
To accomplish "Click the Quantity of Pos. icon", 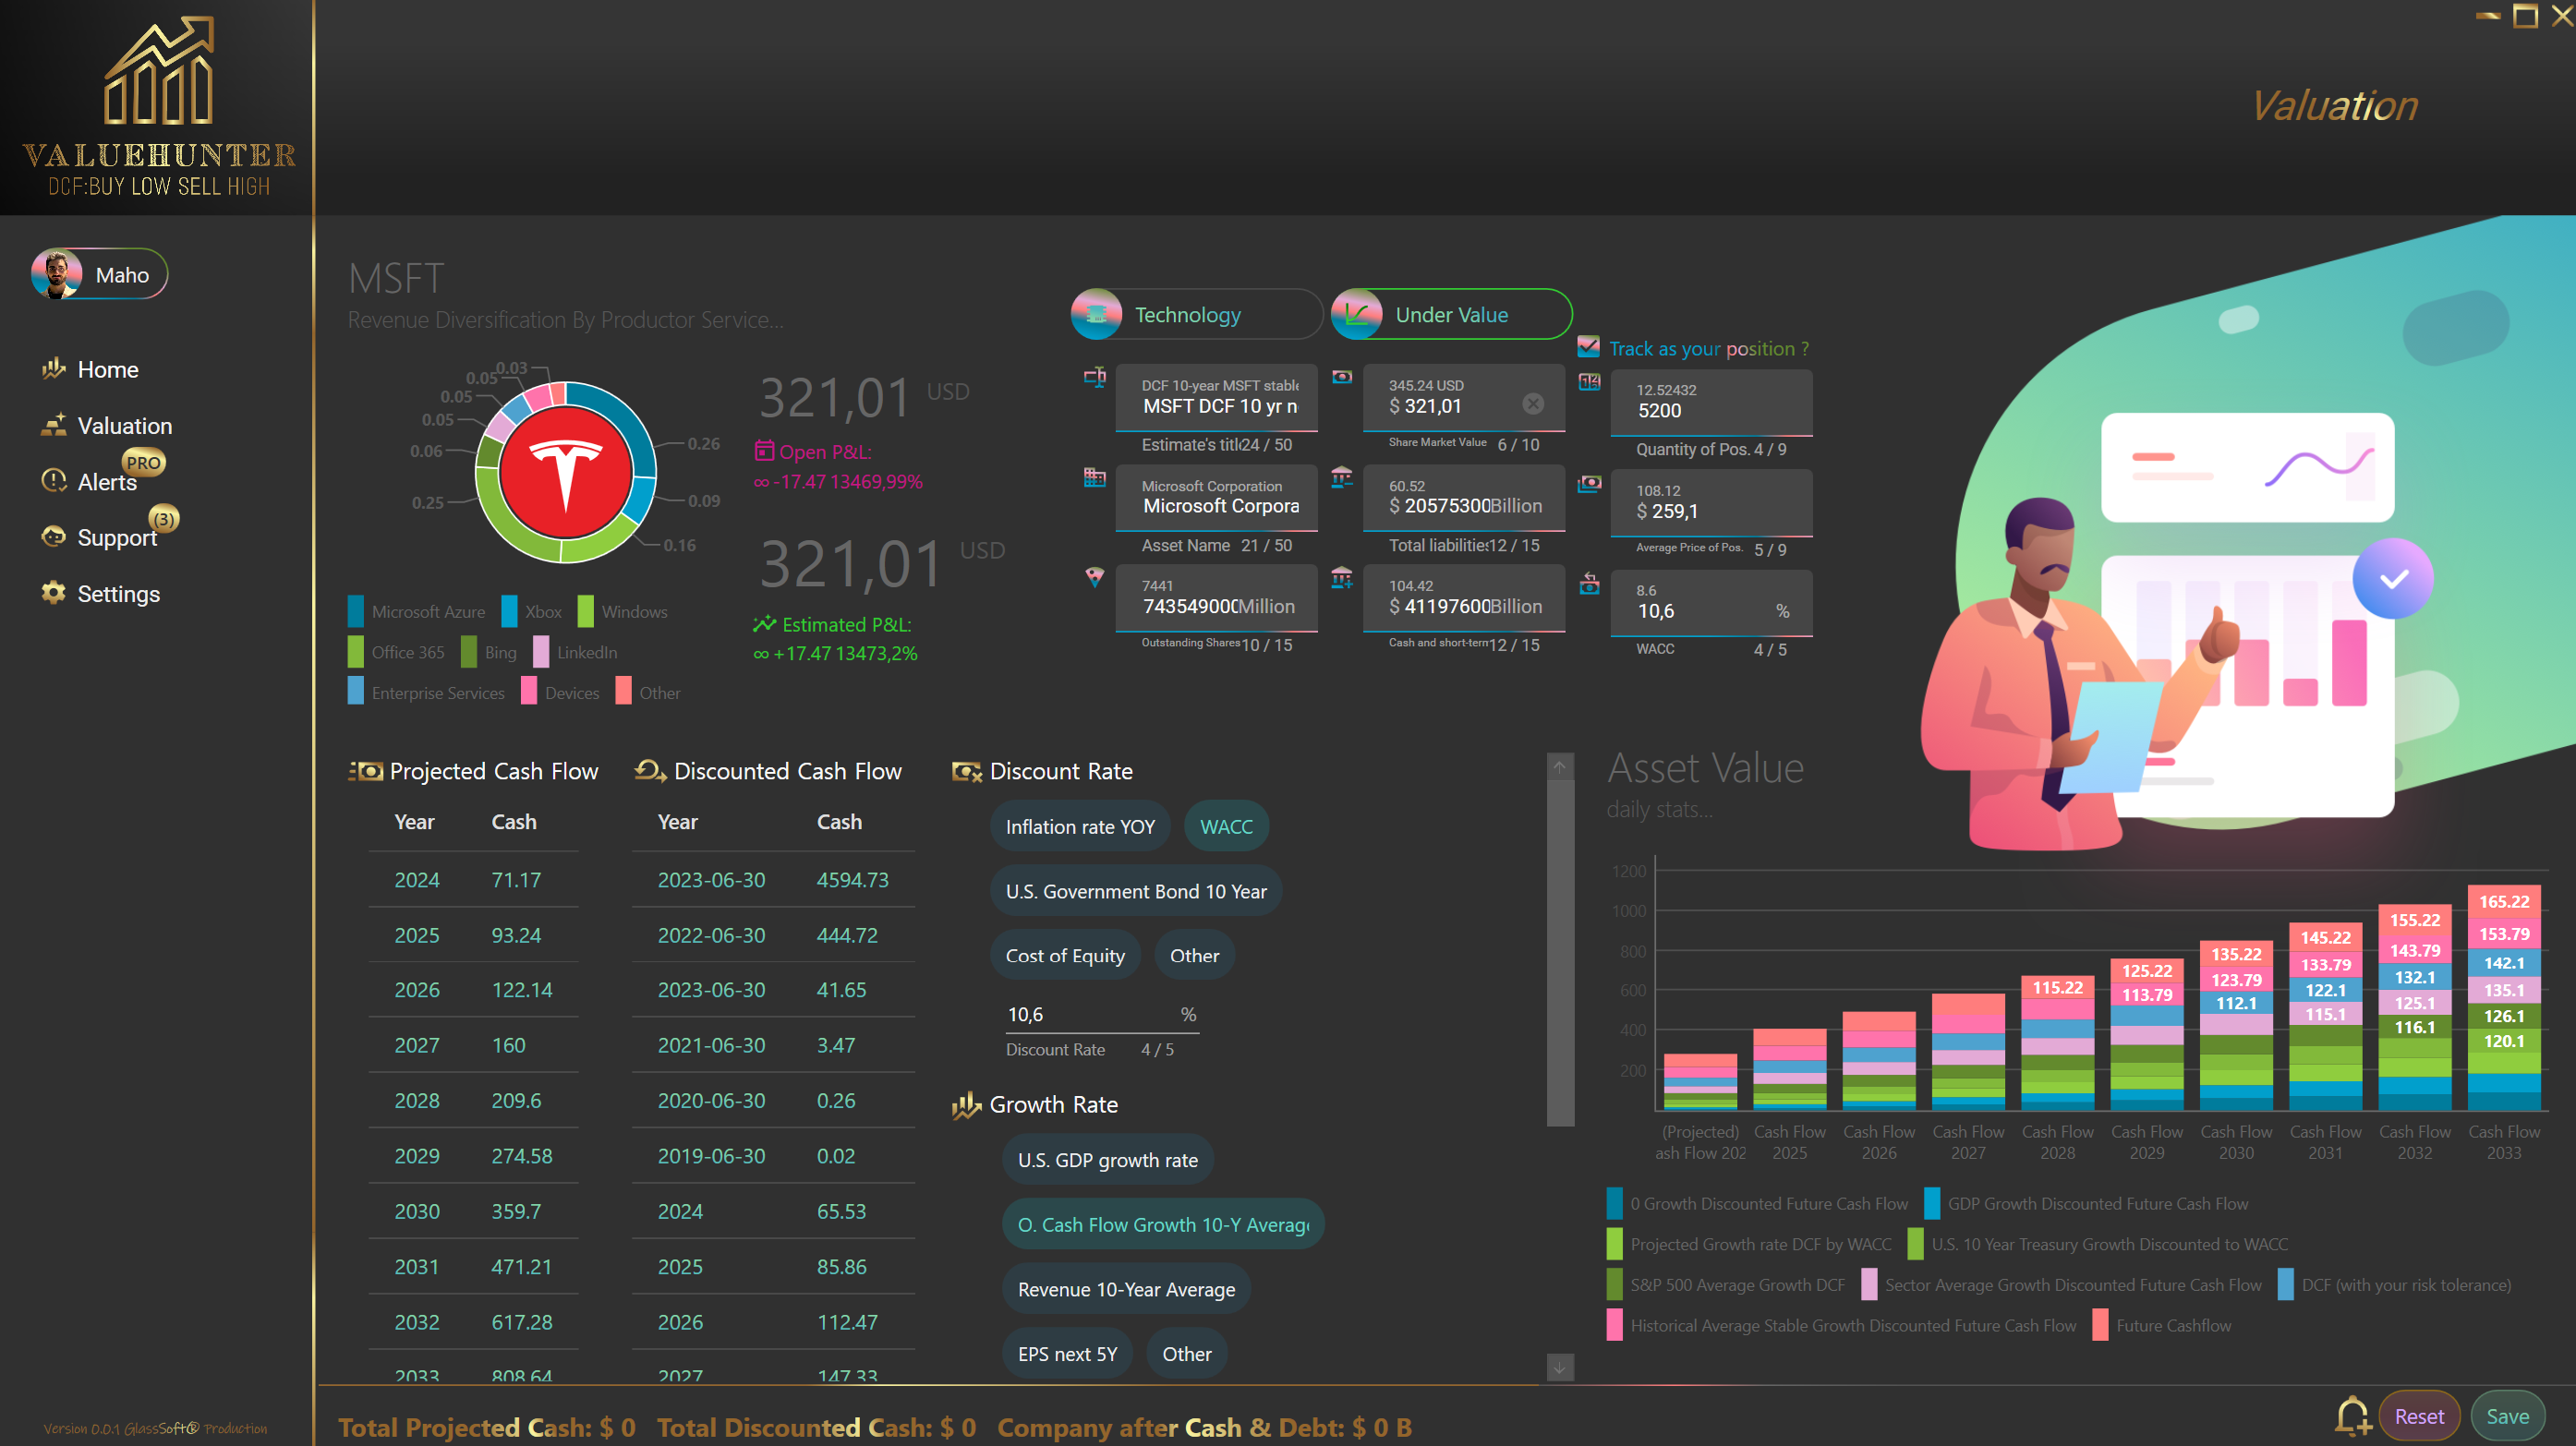I will [x=1589, y=382].
